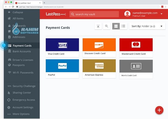The image size is (168, 119).
Task: Click the bank building icon
Action: [x=10, y=51]
